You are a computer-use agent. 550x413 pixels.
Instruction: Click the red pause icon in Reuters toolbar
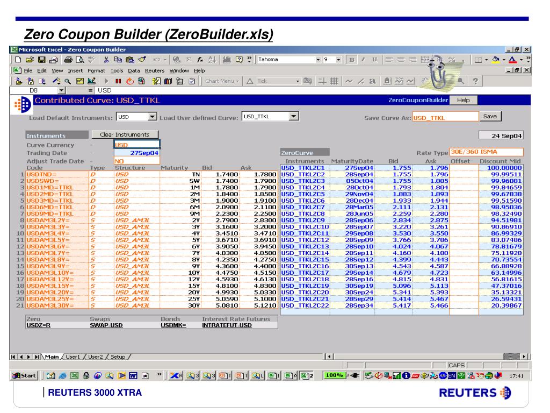118,82
